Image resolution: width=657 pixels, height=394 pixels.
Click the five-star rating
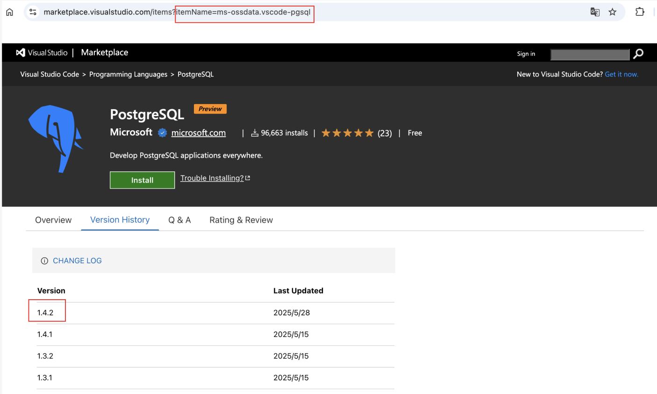pyautogui.click(x=347, y=133)
